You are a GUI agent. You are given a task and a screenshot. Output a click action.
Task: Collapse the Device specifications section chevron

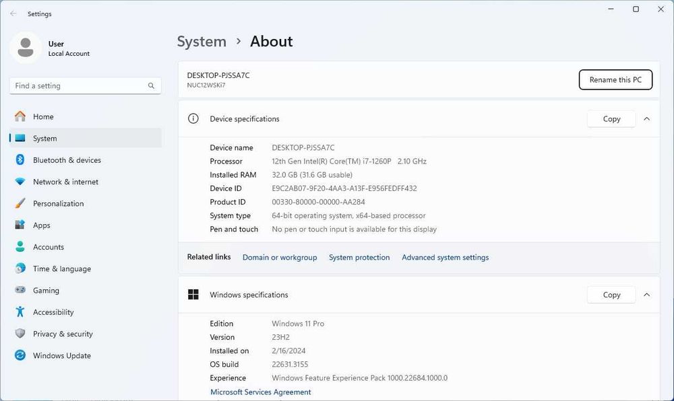pyautogui.click(x=647, y=119)
